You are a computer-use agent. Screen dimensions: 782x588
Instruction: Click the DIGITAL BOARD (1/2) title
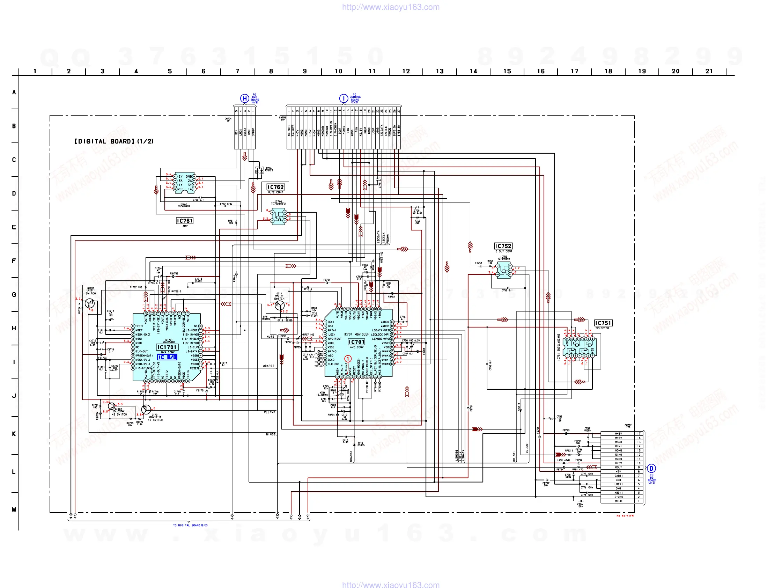click(114, 141)
